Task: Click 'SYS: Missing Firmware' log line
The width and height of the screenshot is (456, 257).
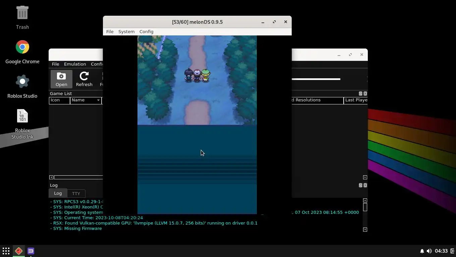Action: [76, 228]
